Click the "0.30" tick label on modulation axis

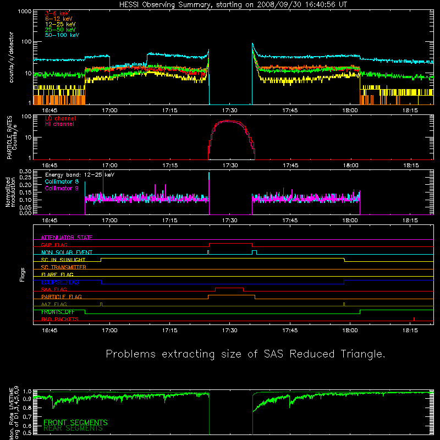coord(25,172)
